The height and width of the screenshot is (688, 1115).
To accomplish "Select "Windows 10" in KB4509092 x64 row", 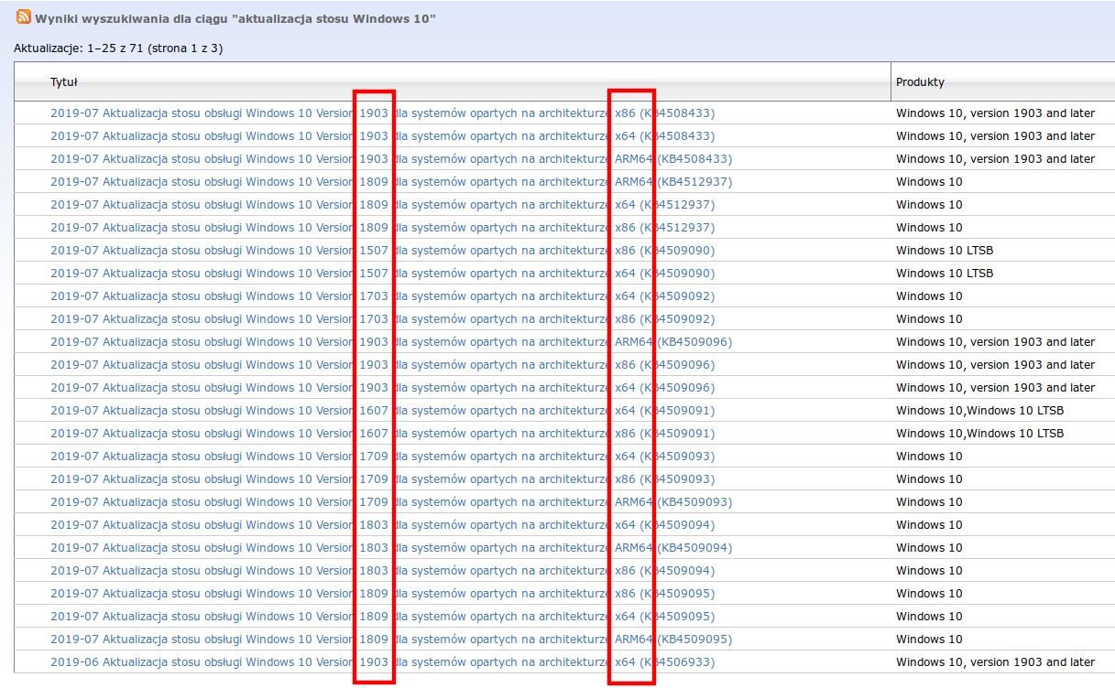I will coord(929,296).
